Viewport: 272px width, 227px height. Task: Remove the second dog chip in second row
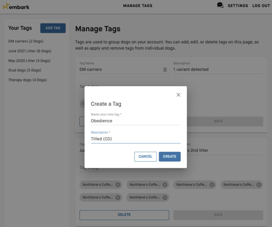tap(165, 197)
